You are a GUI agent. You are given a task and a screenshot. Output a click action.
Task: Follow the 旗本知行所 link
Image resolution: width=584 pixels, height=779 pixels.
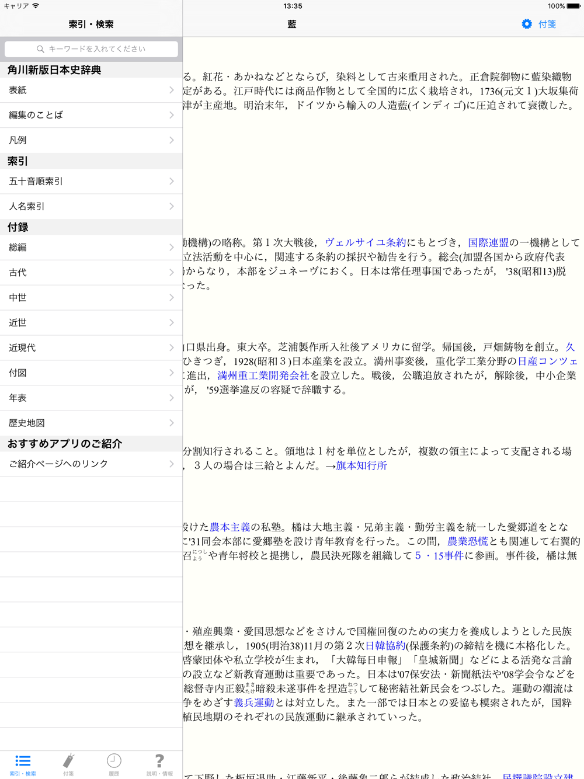click(x=361, y=465)
